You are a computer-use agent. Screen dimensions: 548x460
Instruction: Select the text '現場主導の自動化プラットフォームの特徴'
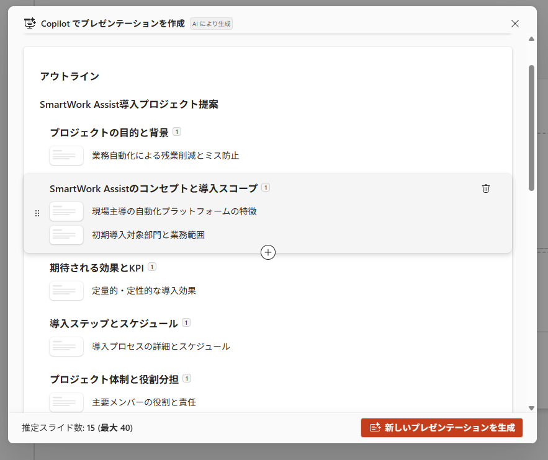(174, 211)
